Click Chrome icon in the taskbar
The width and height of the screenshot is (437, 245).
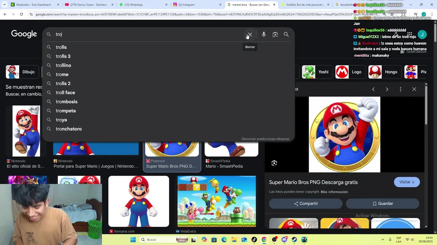264,240
